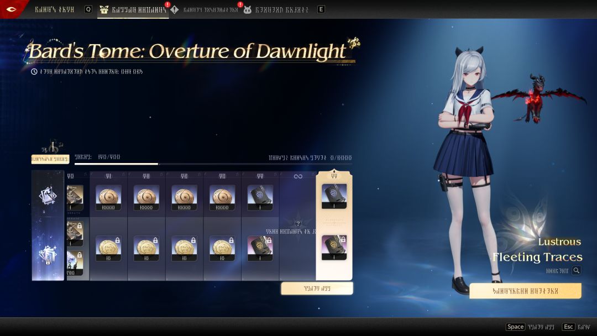Click the experience progress bar
597x336 pixels.
tap(213, 164)
